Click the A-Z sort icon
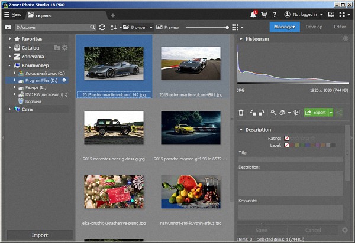Viewport: 355px width, 243px height. coord(114,27)
